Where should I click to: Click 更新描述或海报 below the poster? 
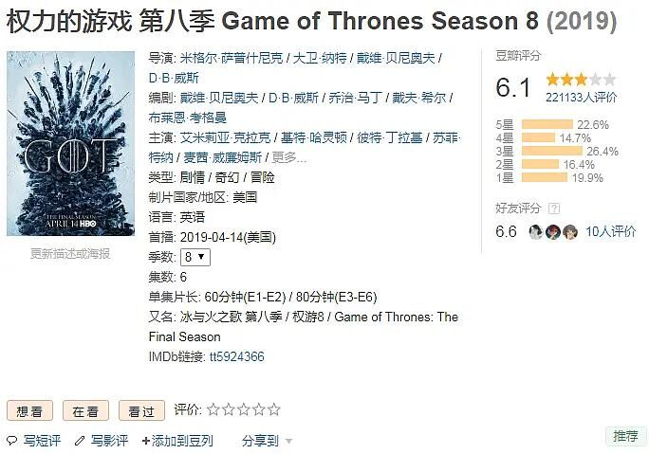(x=70, y=254)
